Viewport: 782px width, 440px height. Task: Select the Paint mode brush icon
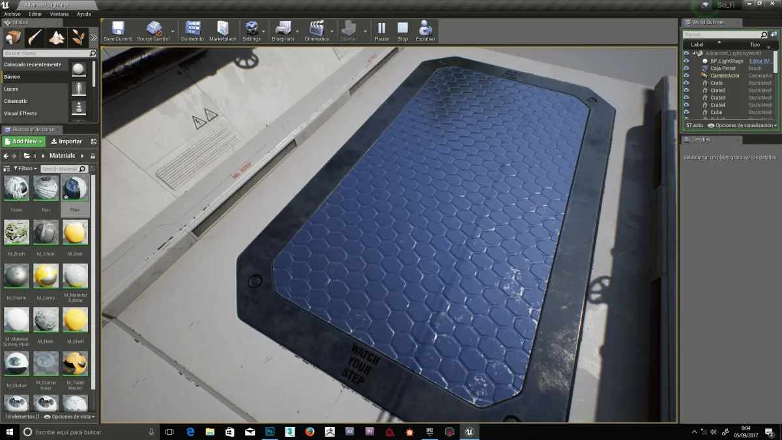35,37
